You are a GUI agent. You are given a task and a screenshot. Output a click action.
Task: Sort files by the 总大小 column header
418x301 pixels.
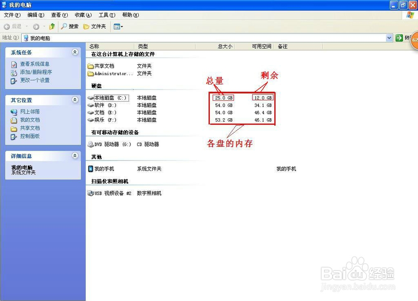[x=224, y=46]
